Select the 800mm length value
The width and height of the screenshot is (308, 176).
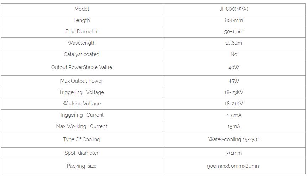234,20
